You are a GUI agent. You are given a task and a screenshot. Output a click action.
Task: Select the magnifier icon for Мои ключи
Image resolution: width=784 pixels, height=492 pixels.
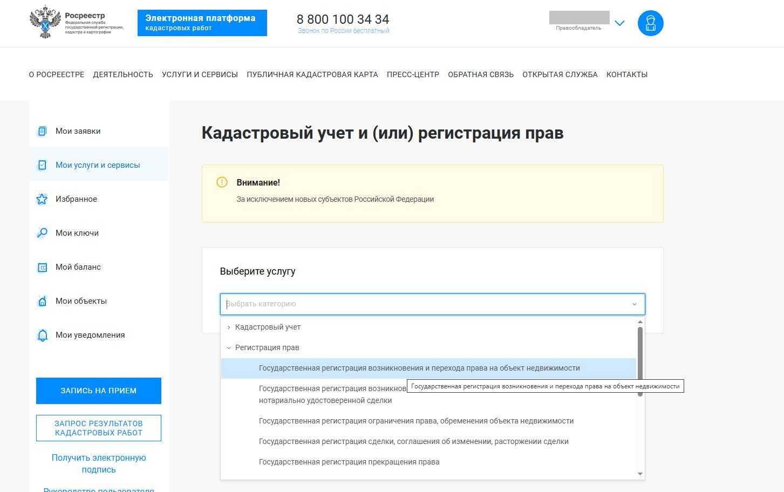tap(42, 233)
